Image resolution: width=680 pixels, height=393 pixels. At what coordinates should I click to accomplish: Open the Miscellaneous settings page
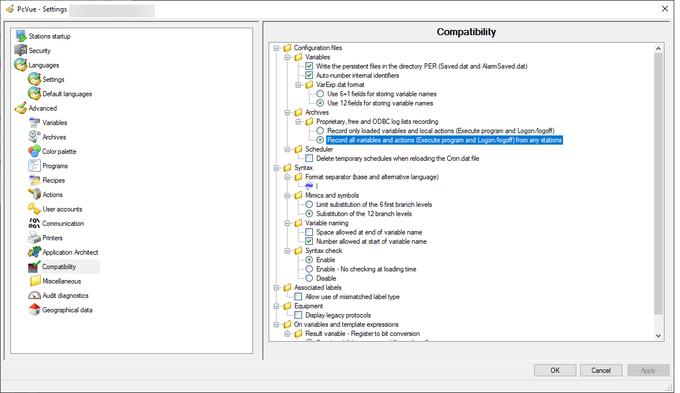[x=62, y=281]
